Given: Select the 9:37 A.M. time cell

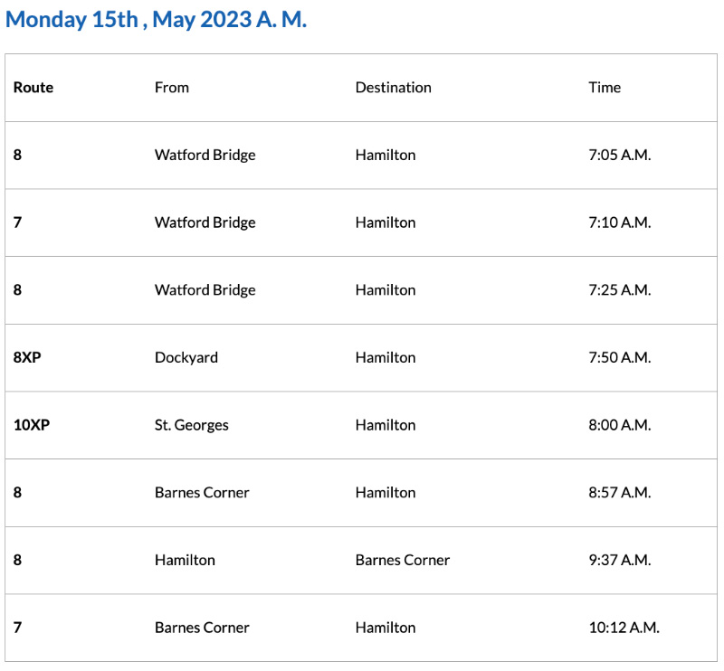Looking at the screenshot, I should [x=619, y=560].
